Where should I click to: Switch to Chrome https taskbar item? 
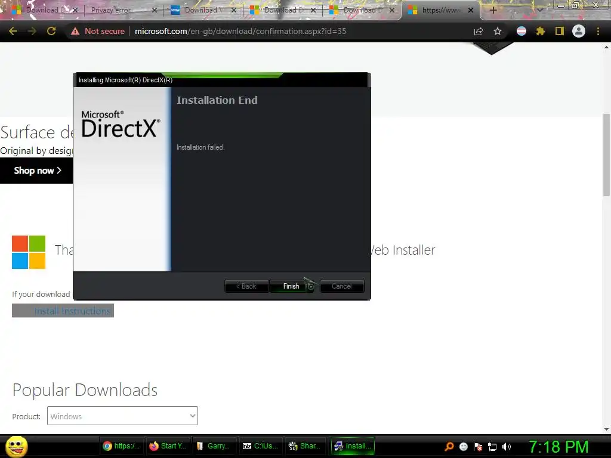pyautogui.click(x=121, y=446)
